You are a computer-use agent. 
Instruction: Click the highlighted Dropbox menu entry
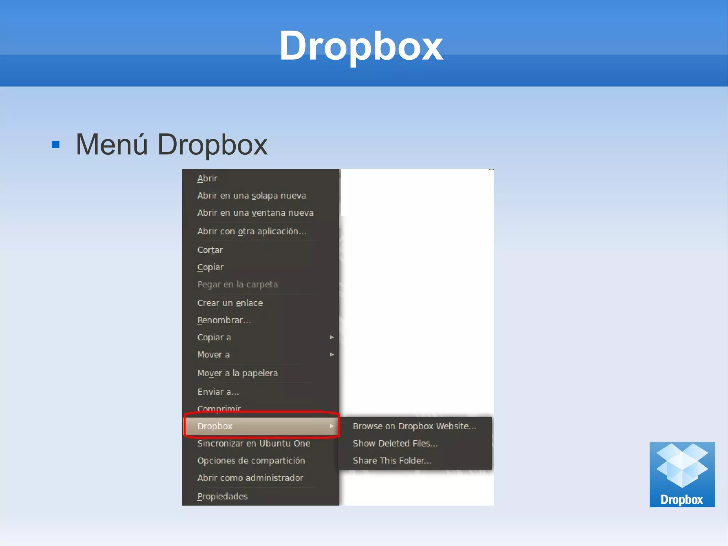261,426
